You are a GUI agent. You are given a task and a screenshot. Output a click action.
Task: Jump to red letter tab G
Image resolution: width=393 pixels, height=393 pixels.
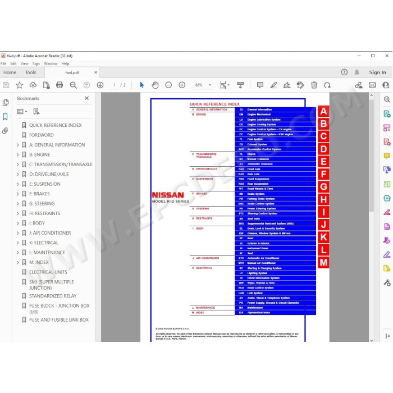tap(323, 187)
